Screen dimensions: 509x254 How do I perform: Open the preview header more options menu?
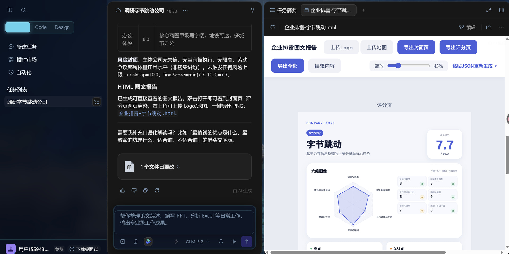501,27
